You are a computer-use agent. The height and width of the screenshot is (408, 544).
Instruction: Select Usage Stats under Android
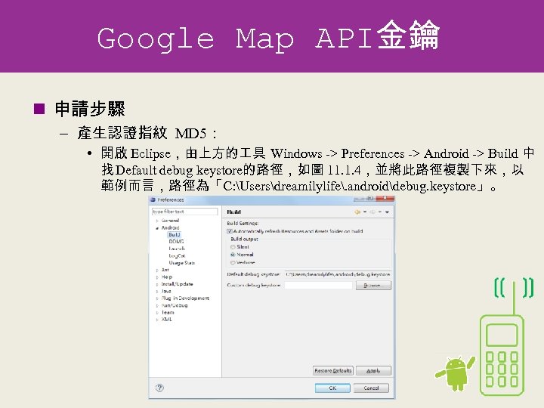pyautogui.click(x=182, y=263)
